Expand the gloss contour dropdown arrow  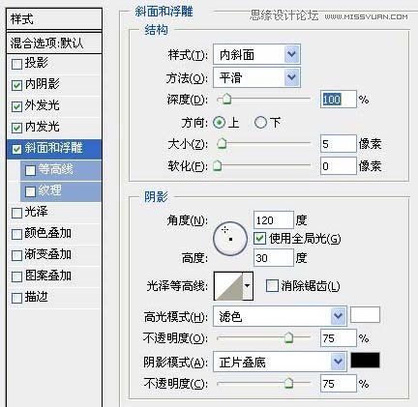coord(248,286)
